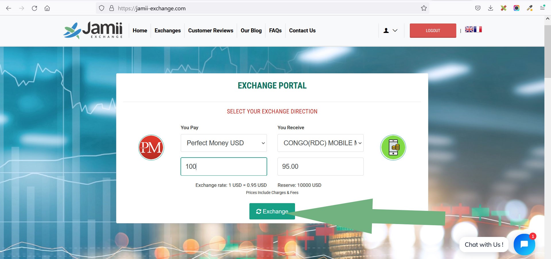Open the Our Blog menu item

251,30
